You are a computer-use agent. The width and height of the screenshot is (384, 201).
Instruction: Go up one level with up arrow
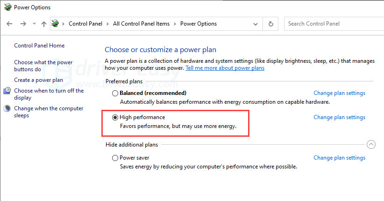pos(44,24)
